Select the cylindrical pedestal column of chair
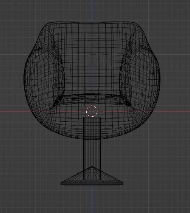The height and width of the screenshot is (213, 190). [x=92, y=148]
